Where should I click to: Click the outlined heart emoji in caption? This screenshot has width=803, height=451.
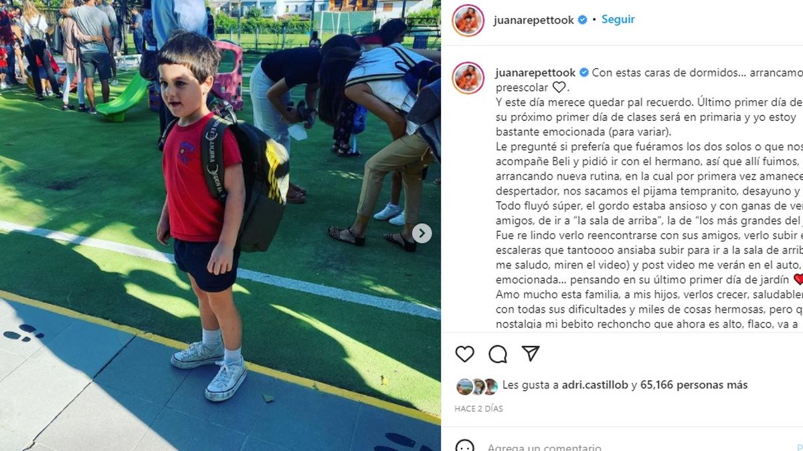559,88
